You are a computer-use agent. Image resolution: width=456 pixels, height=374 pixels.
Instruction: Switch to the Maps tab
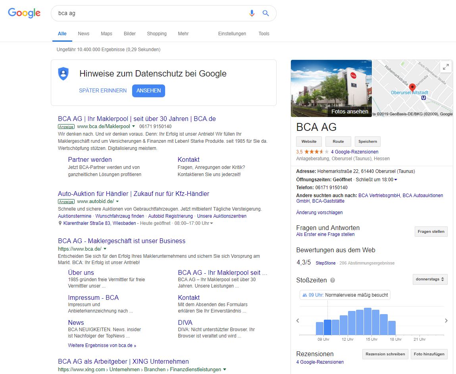(x=106, y=34)
